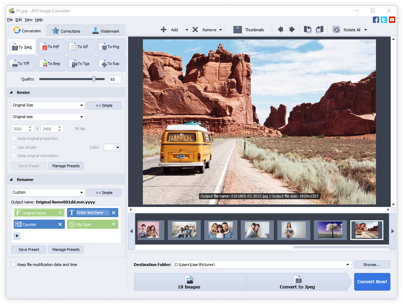Image resolution: width=403 pixels, height=305 pixels.
Task: Go to previous image with left arrow
Action: click(x=280, y=30)
